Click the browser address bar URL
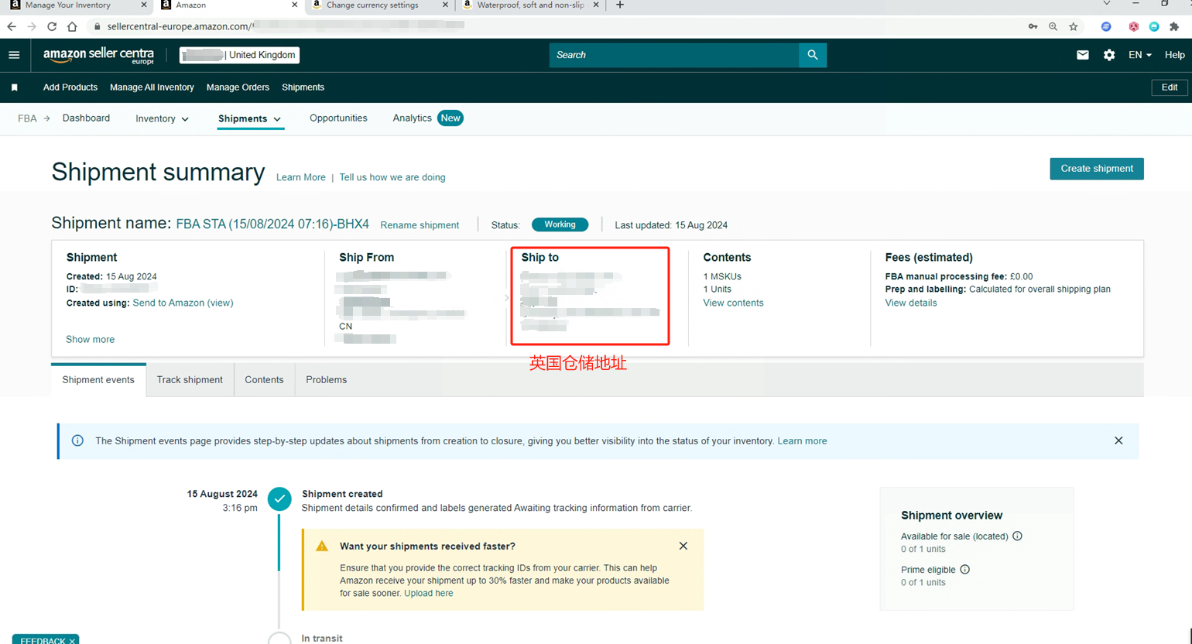 click(286, 26)
